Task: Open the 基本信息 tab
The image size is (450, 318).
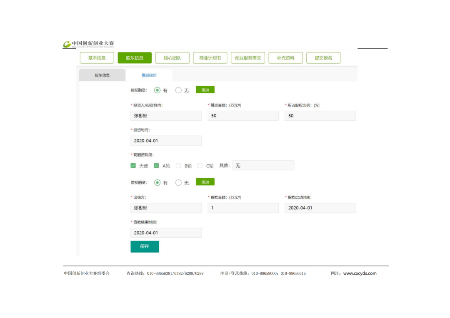Action: pos(97,58)
